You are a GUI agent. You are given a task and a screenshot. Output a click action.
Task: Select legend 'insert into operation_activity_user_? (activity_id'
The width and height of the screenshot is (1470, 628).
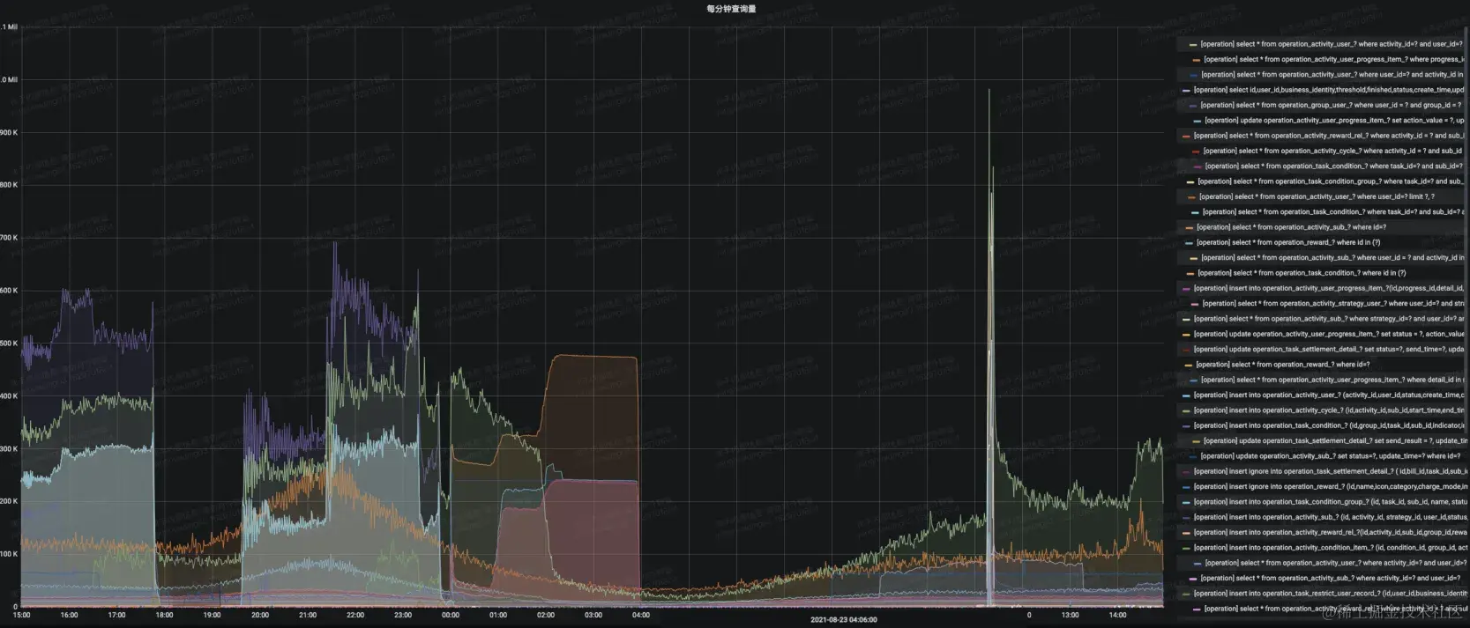click(x=1329, y=395)
